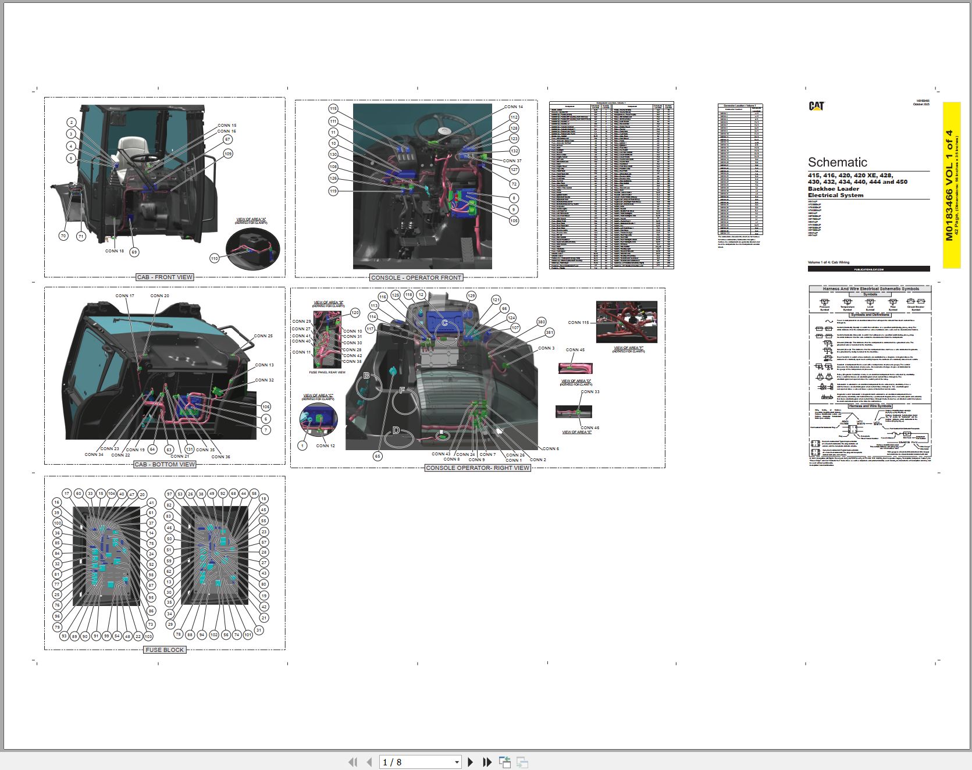Advance to the next page

click(471, 762)
